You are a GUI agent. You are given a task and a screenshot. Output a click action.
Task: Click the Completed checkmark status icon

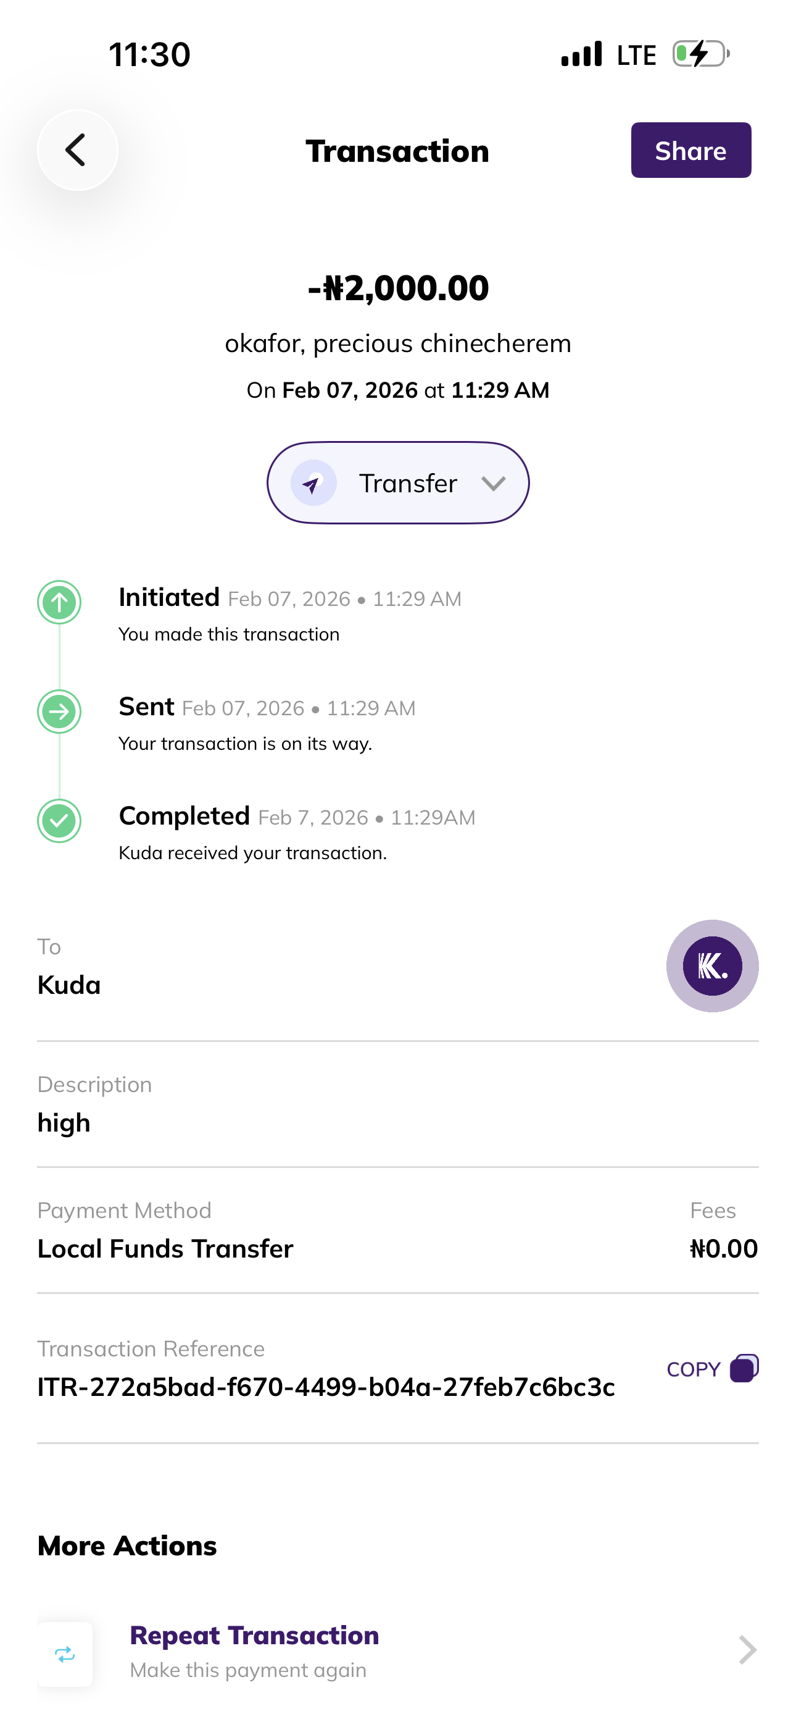59,821
